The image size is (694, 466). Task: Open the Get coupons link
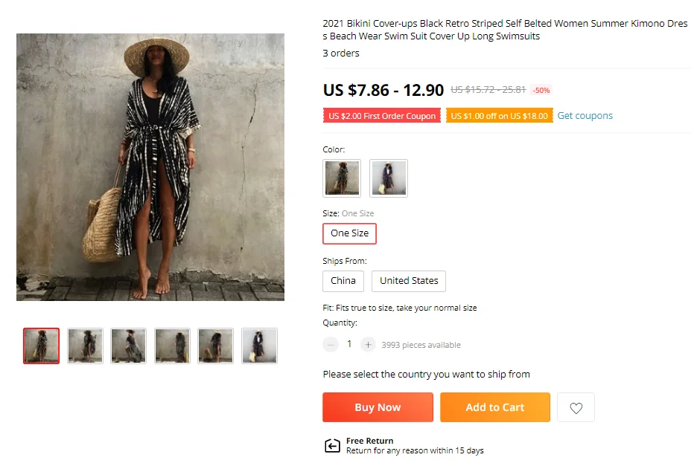click(x=585, y=116)
